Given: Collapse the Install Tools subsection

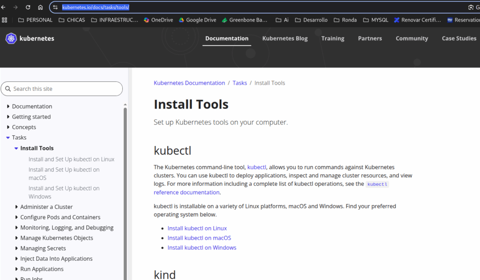Looking at the screenshot, I should click(x=16, y=148).
